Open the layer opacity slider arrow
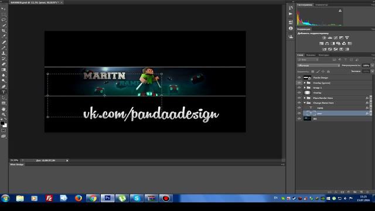 coord(373,66)
